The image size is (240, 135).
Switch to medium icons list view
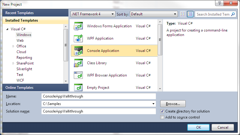point(190,14)
